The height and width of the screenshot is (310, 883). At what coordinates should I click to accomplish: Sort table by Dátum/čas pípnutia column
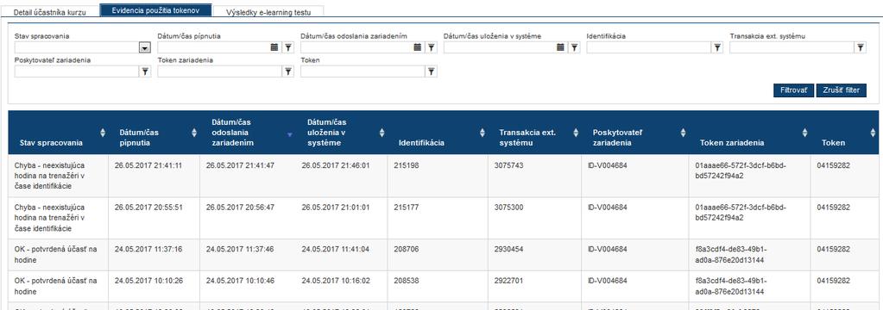click(194, 133)
